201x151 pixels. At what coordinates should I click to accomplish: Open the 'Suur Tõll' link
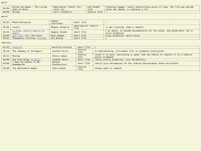tap(18, 36)
